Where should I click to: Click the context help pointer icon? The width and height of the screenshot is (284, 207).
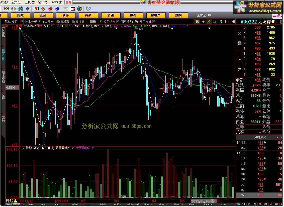88,9
